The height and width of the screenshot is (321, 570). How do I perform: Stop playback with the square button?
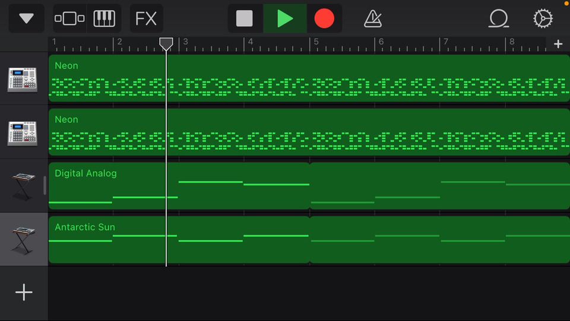[x=244, y=18]
